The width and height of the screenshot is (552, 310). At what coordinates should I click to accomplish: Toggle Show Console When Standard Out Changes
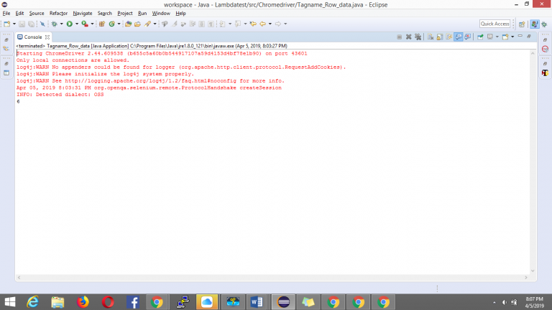pos(458,37)
